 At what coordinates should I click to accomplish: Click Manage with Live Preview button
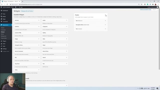(27, 11)
